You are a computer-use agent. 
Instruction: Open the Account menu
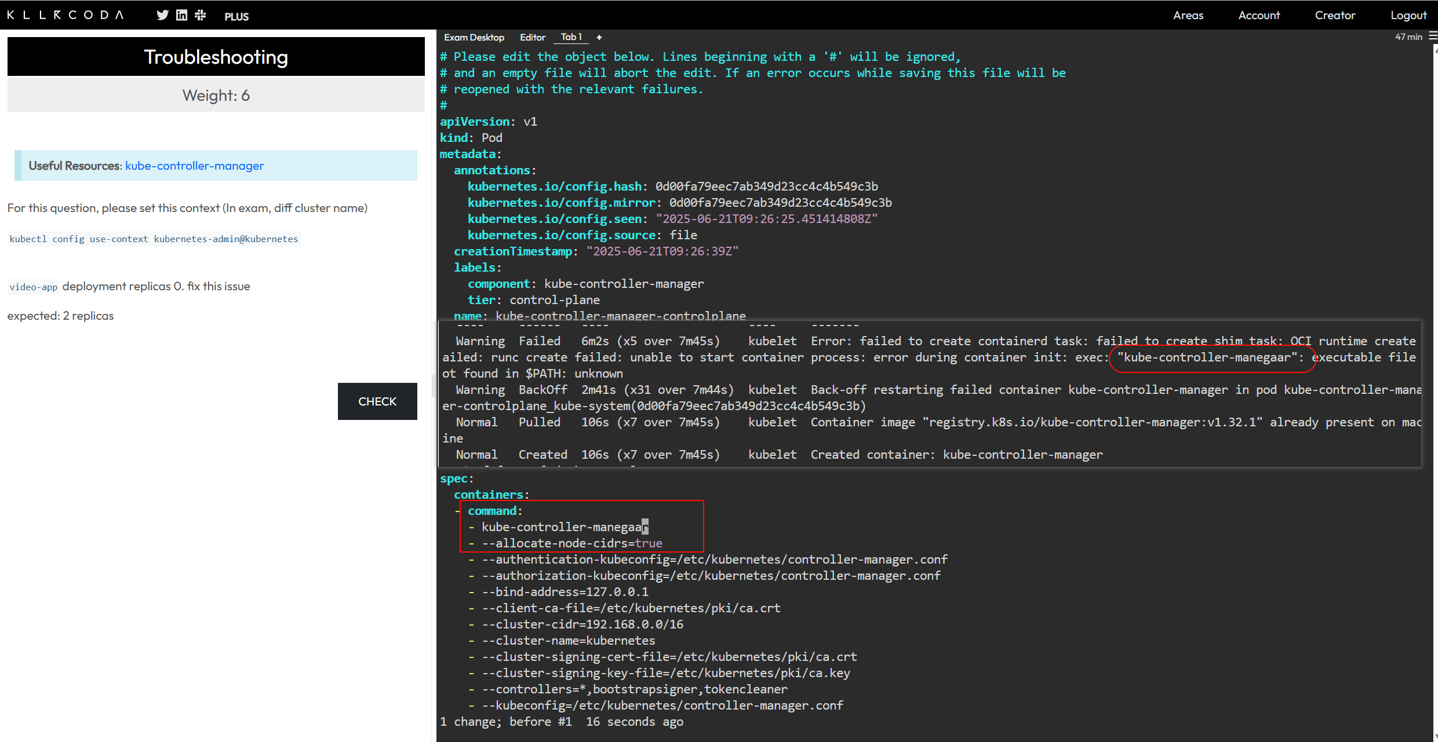(x=1258, y=16)
